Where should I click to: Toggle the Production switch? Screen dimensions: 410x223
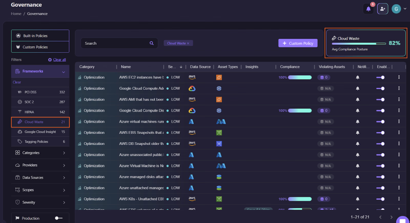(x=59, y=218)
